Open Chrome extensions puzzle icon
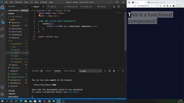This screenshot has height=103, width=184. click(x=170, y=6)
